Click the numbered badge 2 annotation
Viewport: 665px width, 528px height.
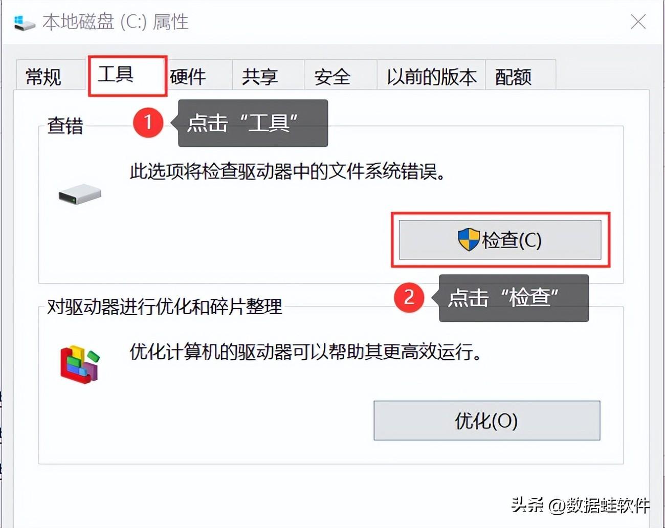[x=409, y=298]
